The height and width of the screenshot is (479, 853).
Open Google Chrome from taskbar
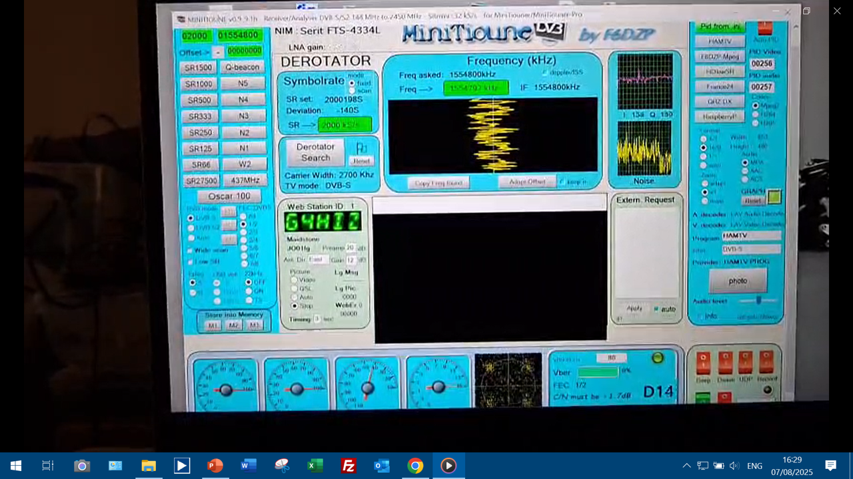[415, 466]
